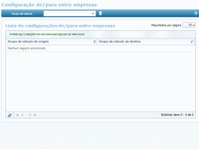
Task: Go to the next page of results
Action: click(x=30, y=115)
